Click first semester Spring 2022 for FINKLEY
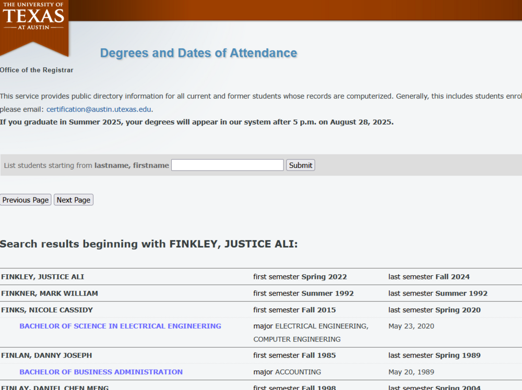The height and width of the screenshot is (390, 522). pyautogui.click(x=300, y=277)
